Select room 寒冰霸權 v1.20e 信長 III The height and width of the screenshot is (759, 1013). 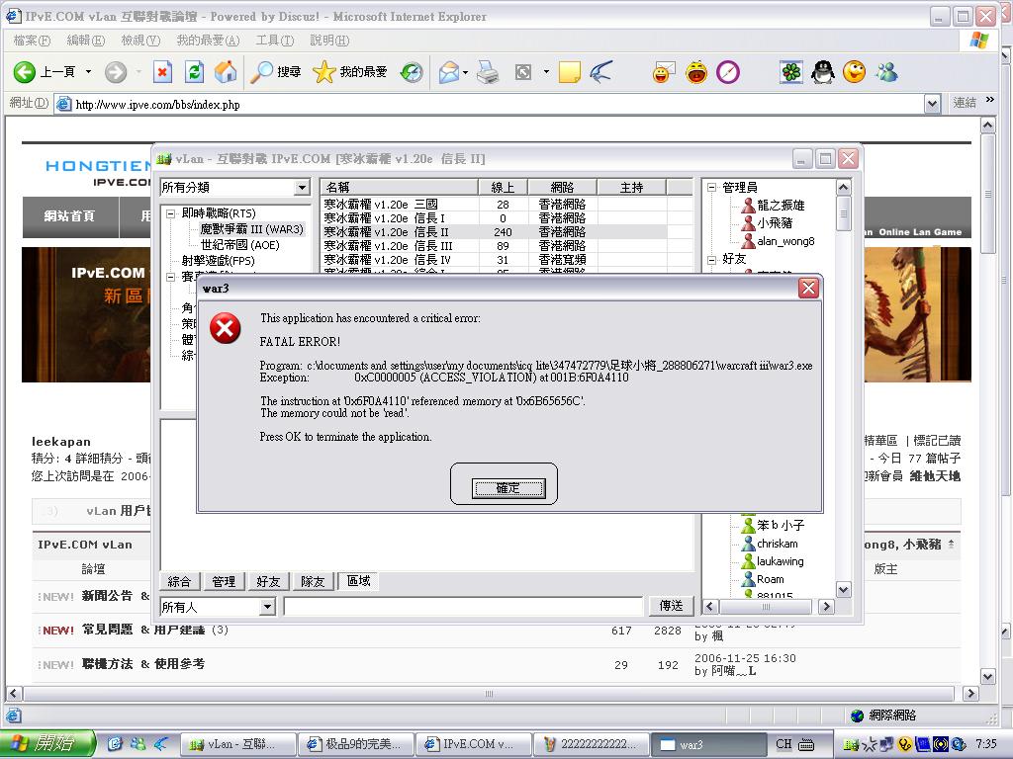tap(495, 246)
